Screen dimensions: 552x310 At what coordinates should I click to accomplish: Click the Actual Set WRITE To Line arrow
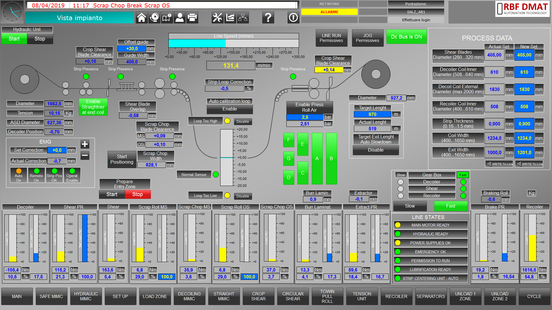(499, 164)
